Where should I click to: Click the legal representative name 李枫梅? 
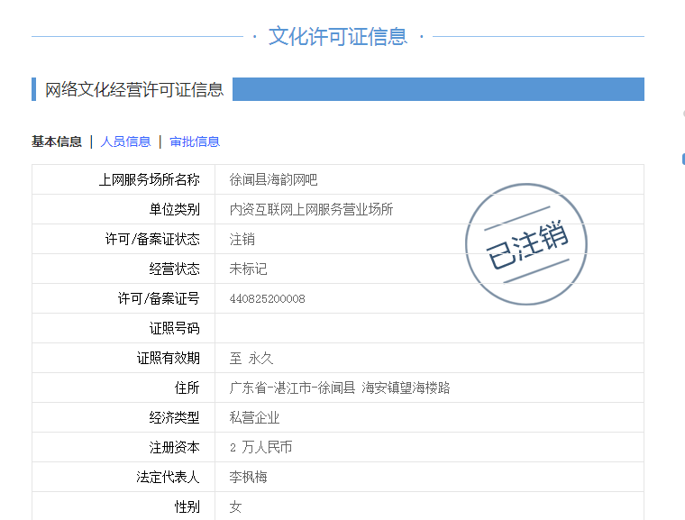(x=249, y=478)
